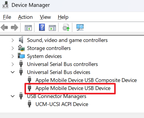This screenshot has width=144, height=118.
Task: Expand Universal Serial Bus controllers
Action: tap(13, 64)
